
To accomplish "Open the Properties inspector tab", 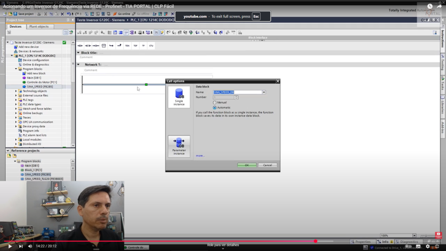I will tap(361, 241).
